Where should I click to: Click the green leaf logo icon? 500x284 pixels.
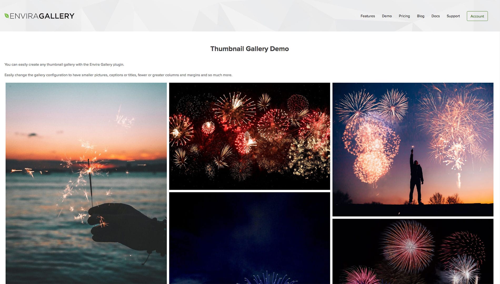click(7, 16)
